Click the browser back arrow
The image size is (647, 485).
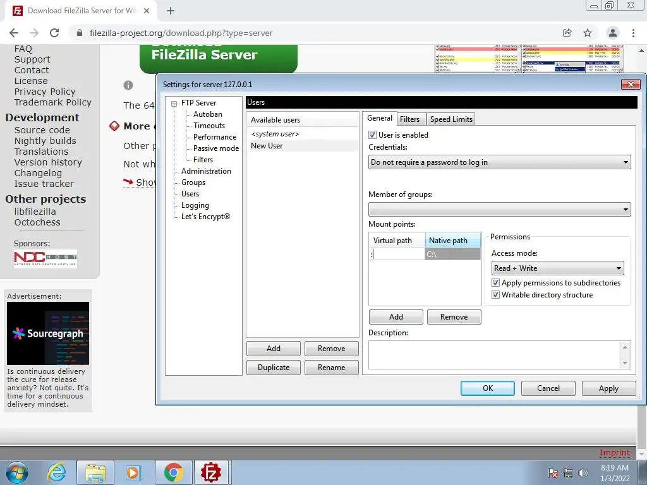click(x=14, y=33)
